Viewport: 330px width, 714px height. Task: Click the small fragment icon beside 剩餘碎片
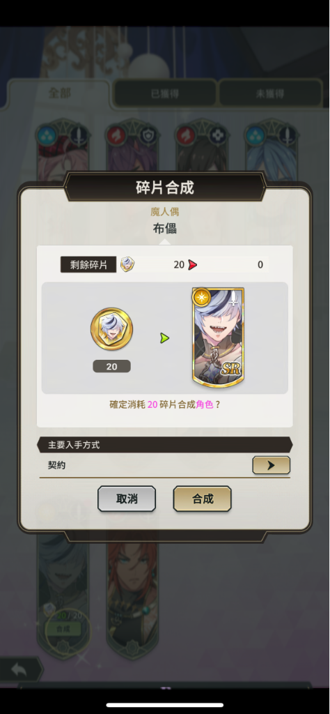[127, 264]
